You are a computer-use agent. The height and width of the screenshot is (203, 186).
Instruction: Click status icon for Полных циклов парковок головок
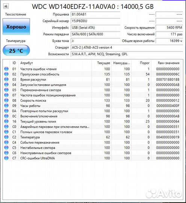(x=6, y=132)
